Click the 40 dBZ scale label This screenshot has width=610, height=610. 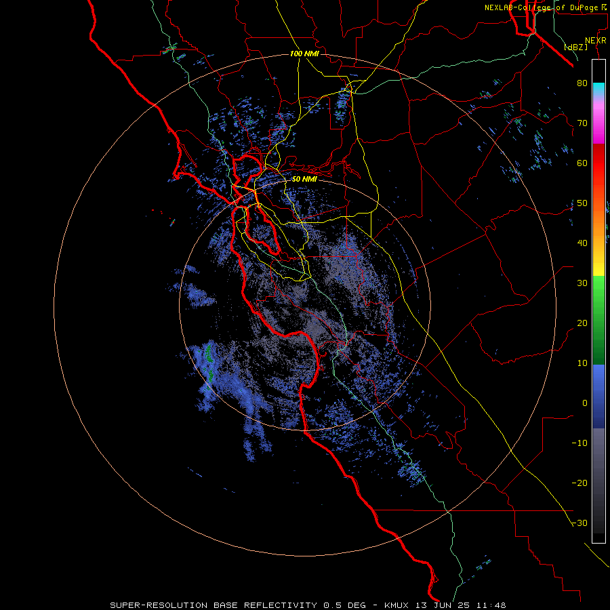pos(582,243)
